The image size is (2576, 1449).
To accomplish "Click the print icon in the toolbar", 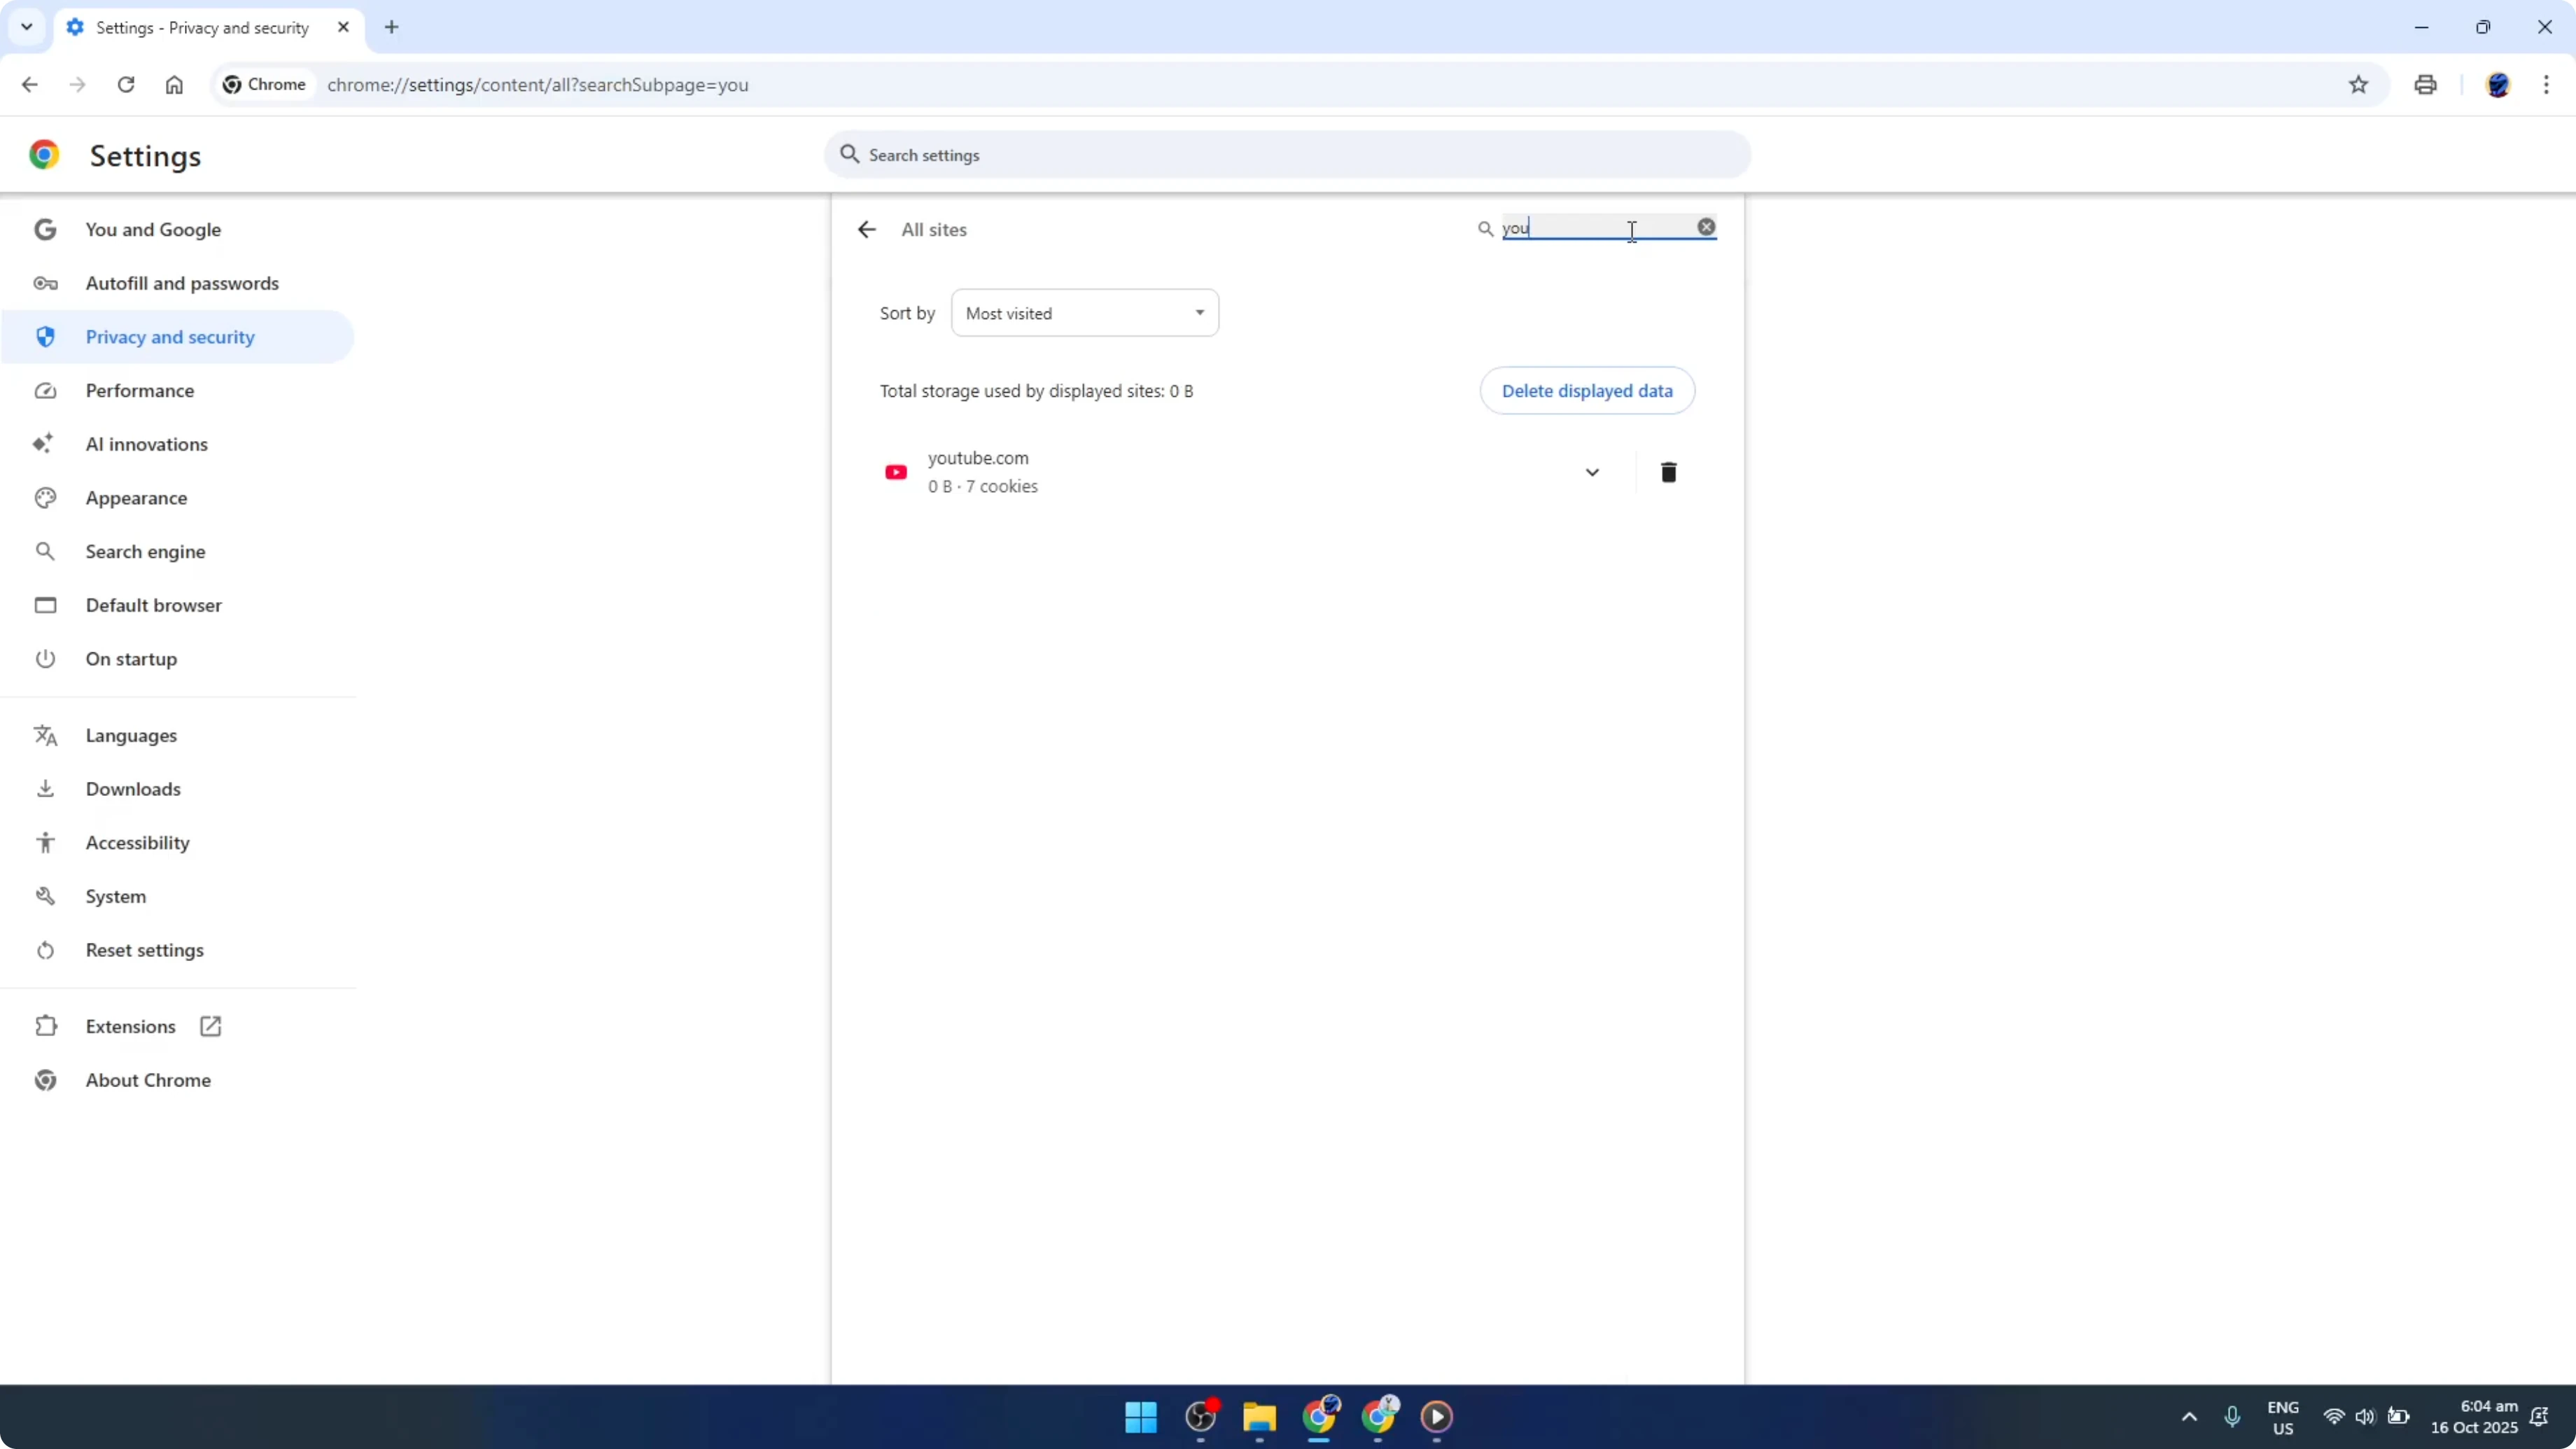I will click(2425, 85).
